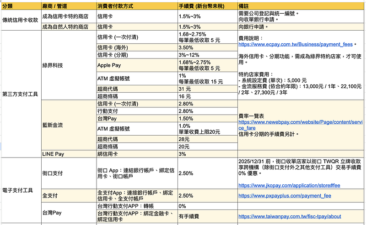Click the 28元 fee cell
The width and height of the screenshot is (366, 225).
point(208,139)
